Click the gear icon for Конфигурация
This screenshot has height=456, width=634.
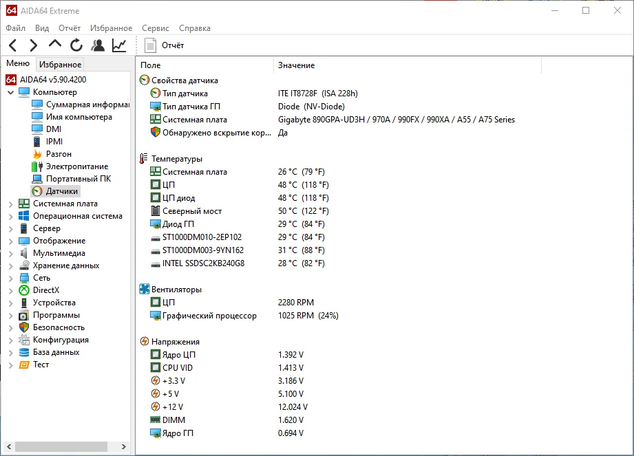(24, 340)
